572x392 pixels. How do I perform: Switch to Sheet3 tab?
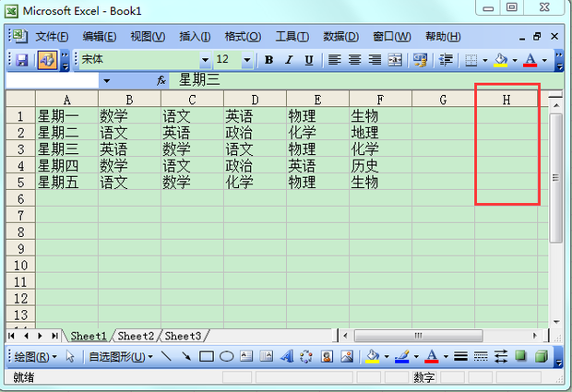183,336
